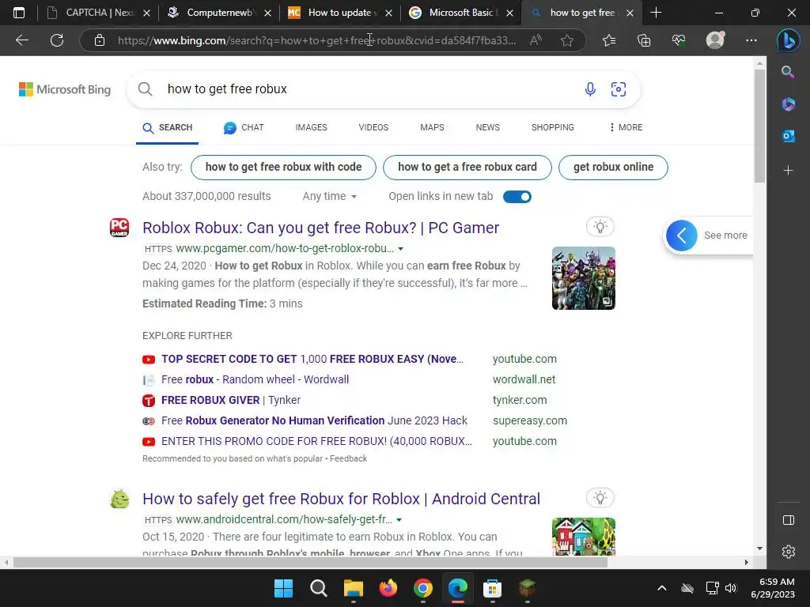Image resolution: width=810 pixels, height=607 pixels.
Task: Open Microsoft Store from the taskbar
Action: 492,588
